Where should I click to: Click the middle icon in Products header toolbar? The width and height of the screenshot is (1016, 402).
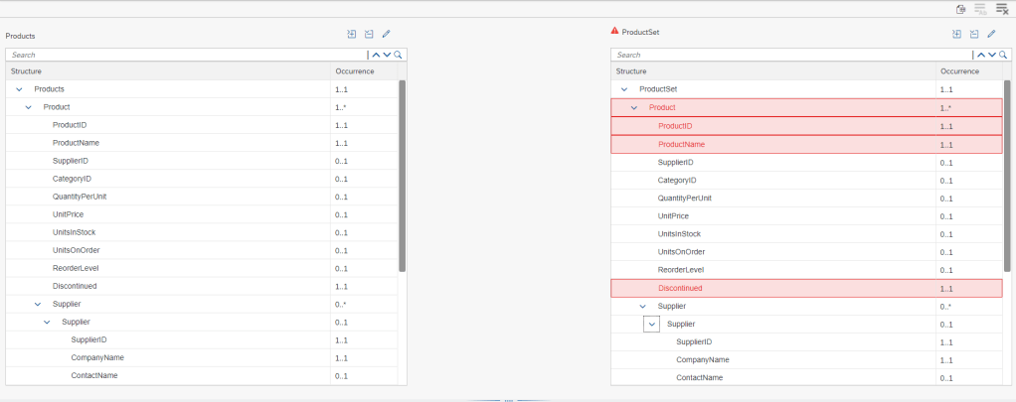click(x=369, y=34)
